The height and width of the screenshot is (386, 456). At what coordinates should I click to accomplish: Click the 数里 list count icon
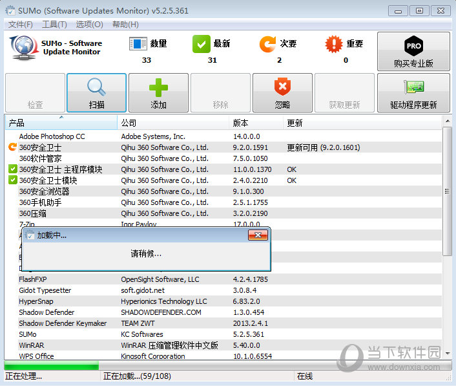138,44
